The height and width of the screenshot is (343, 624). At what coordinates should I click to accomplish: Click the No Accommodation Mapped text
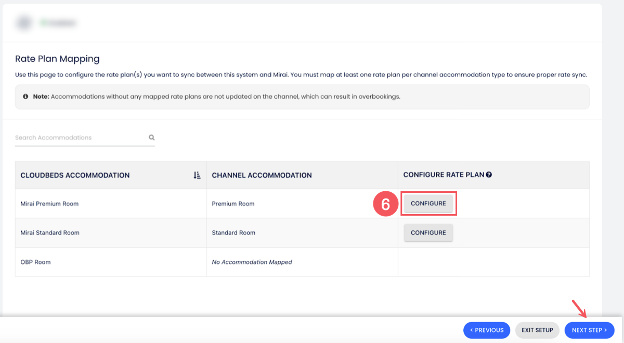(252, 262)
